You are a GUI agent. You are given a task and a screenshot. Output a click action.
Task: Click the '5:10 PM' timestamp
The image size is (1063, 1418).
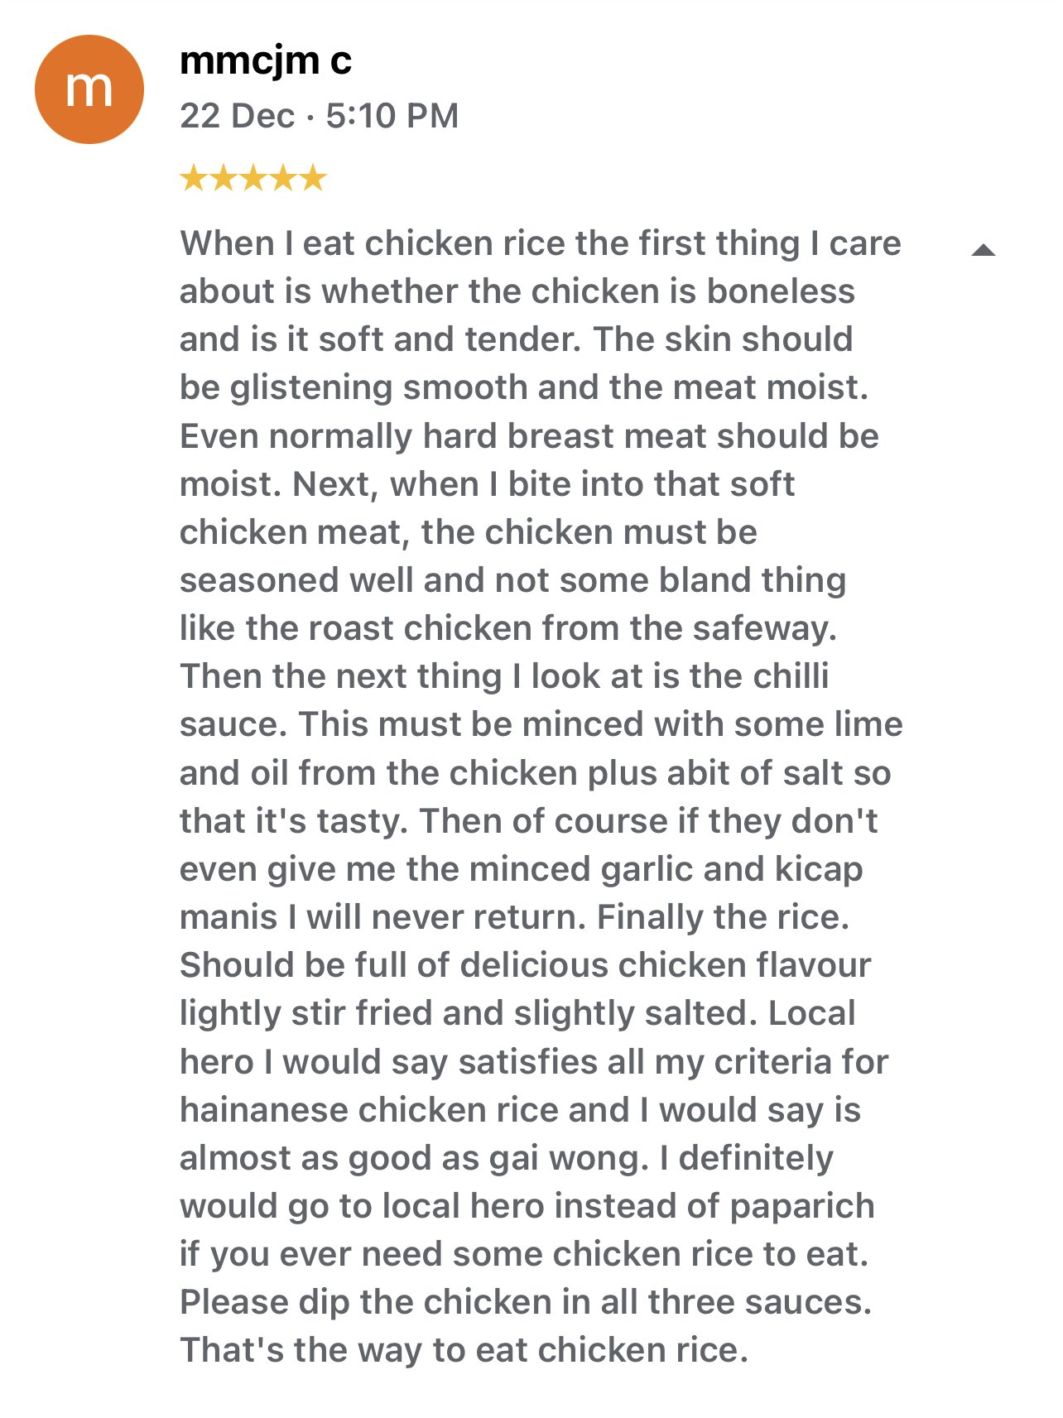[x=392, y=116]
